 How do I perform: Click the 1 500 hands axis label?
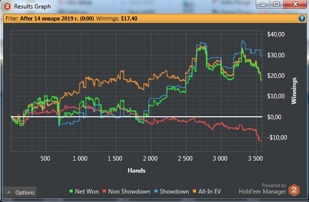[x=115, y=159]
